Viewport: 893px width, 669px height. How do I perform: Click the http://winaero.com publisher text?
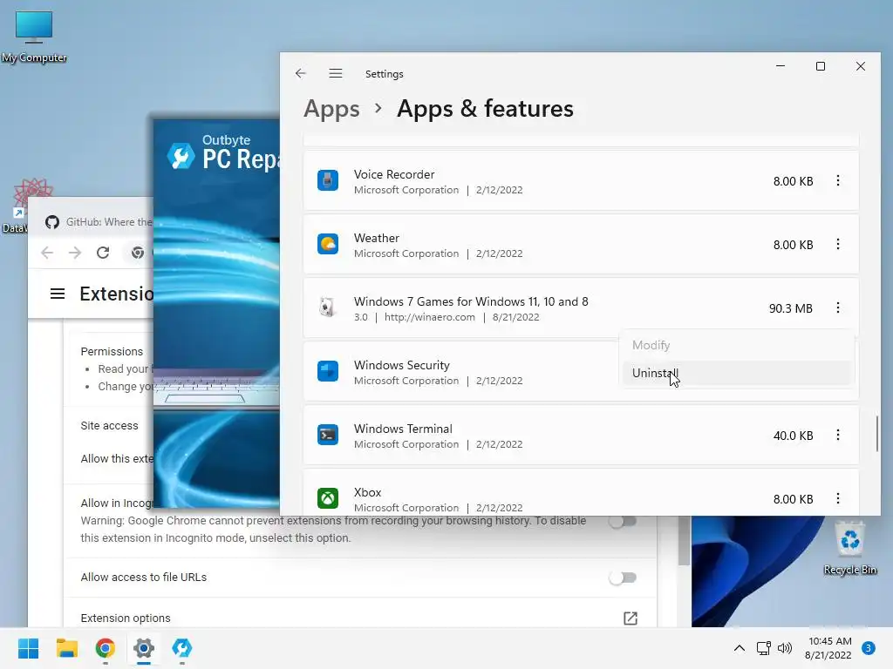coord(429,317)
